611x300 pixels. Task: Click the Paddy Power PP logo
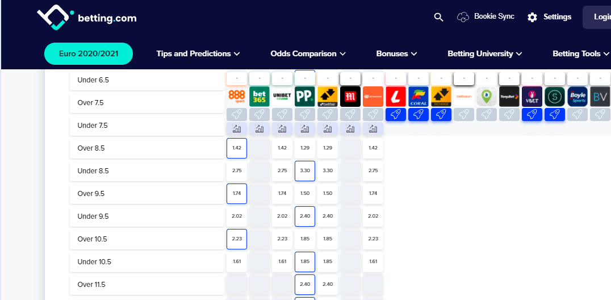pyautogui.click(x=305, y=97)
